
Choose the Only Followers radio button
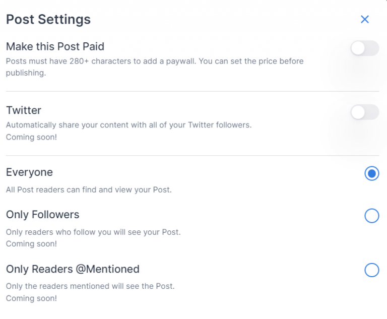pyautogui.click(x=371, y=216)
